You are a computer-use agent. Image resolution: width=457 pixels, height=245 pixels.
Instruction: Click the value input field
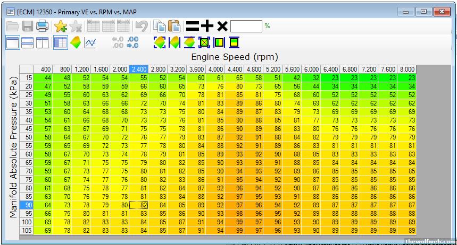[x=246, y=26]
